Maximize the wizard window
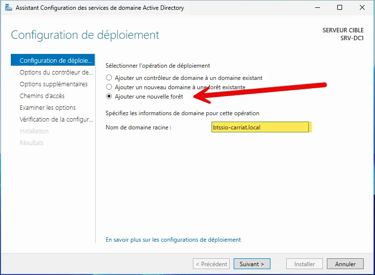 coord(340,8)
